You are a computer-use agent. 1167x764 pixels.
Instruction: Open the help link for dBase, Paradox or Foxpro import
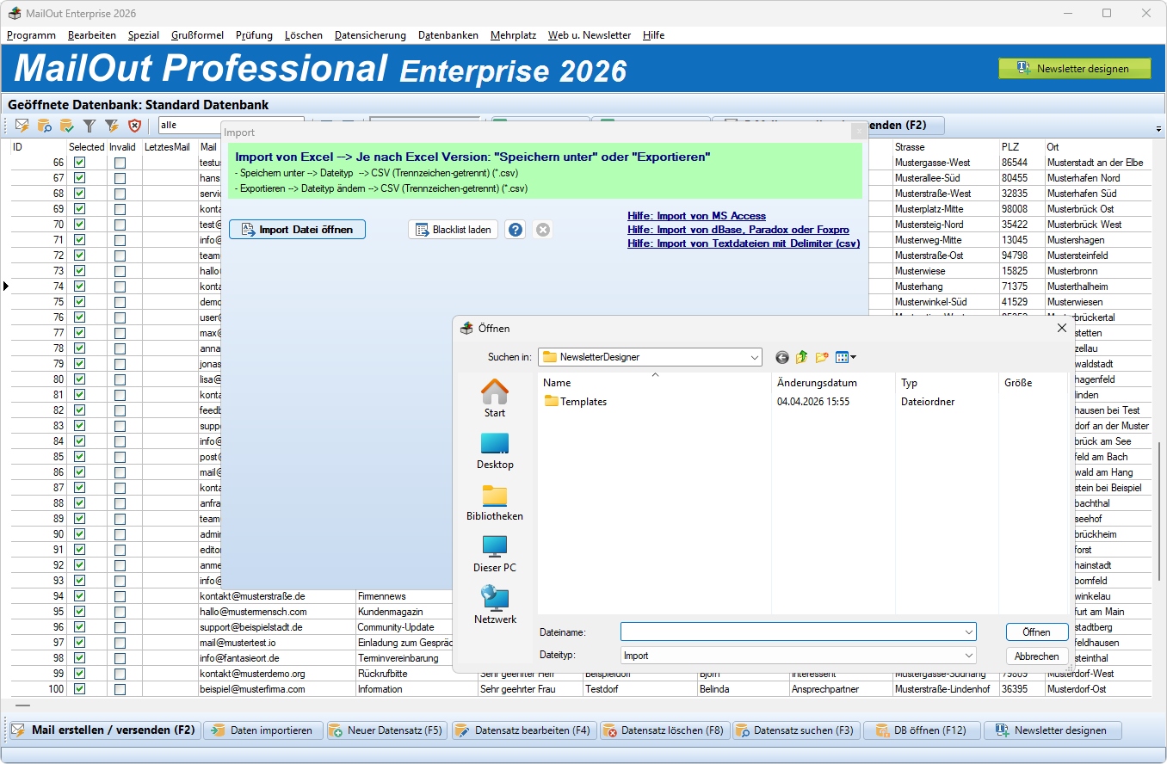click(738, 230)
